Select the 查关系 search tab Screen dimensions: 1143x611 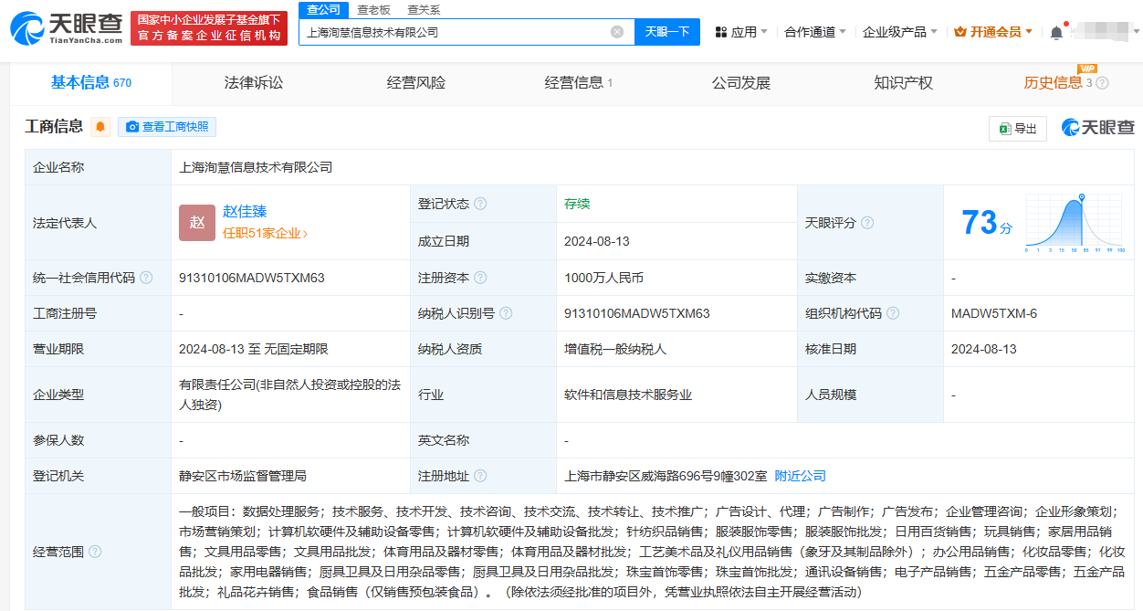[424, 9]
